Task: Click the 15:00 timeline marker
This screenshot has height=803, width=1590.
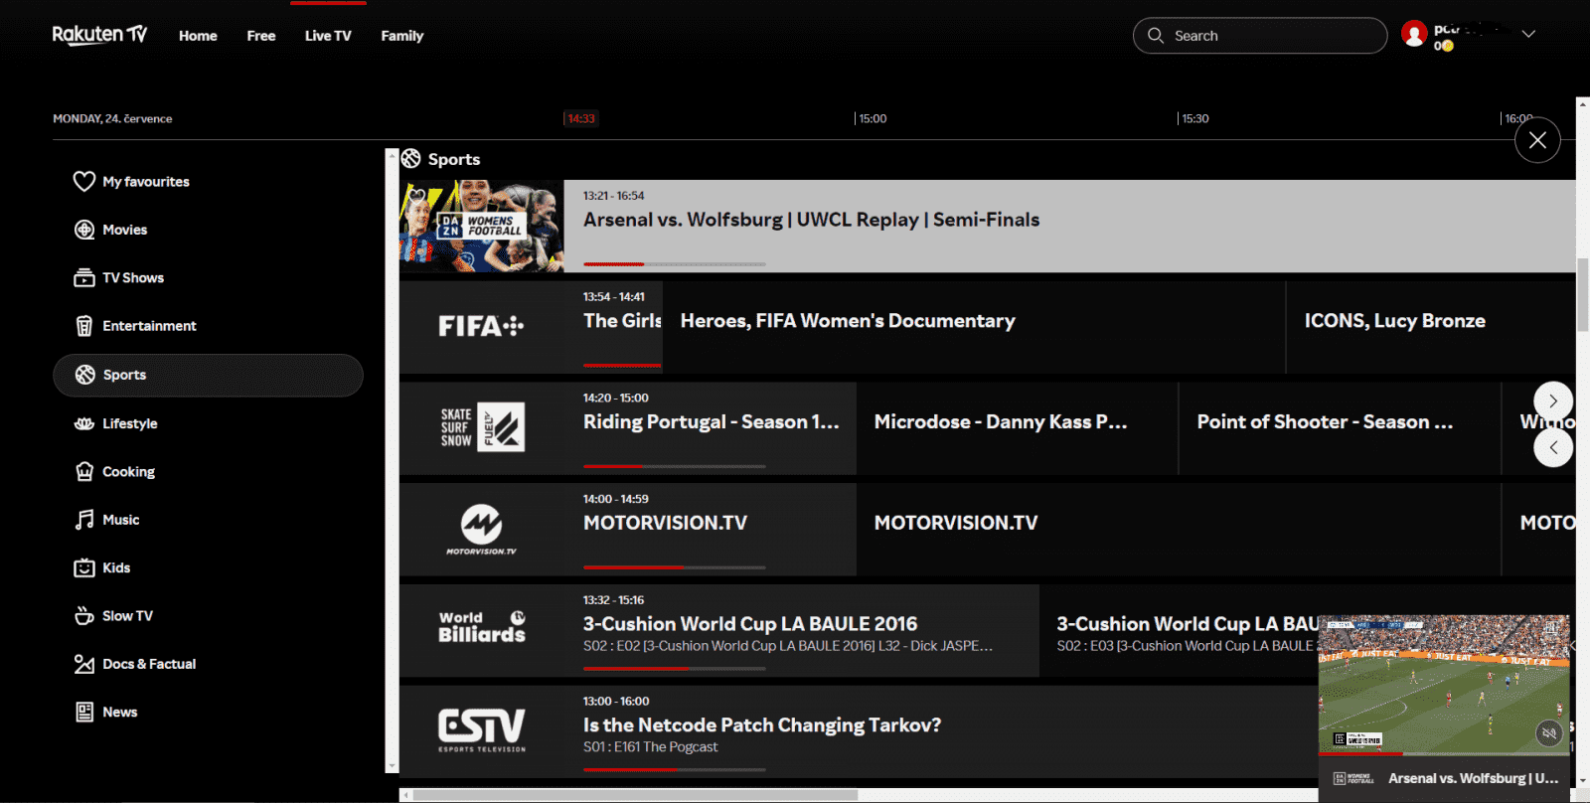Action: pos(873,118)
